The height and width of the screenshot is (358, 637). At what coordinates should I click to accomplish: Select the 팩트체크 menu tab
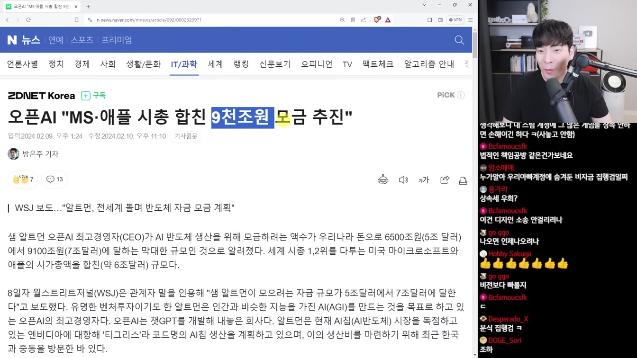(378, 64)
